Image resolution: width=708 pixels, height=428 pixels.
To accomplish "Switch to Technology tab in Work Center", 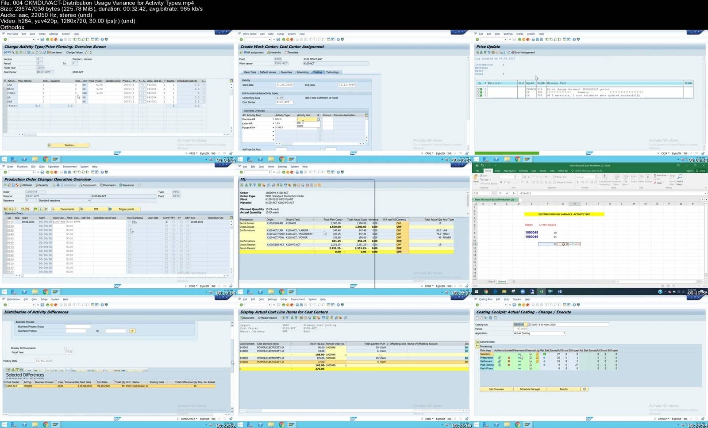I will [x=332, y=72].
